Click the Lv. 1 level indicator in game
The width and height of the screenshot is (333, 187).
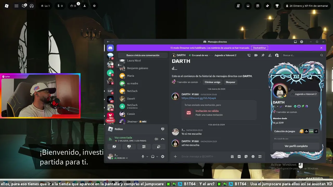[45, 6]
